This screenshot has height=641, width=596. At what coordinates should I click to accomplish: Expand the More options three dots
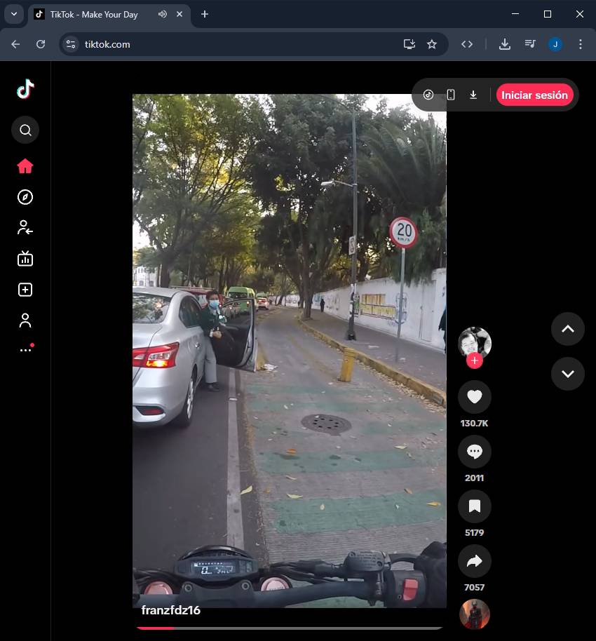(x=25, y=349)
